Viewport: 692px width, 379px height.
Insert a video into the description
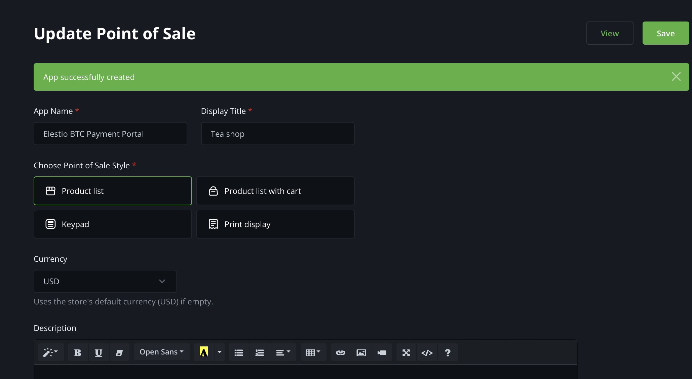coord(382,352)
